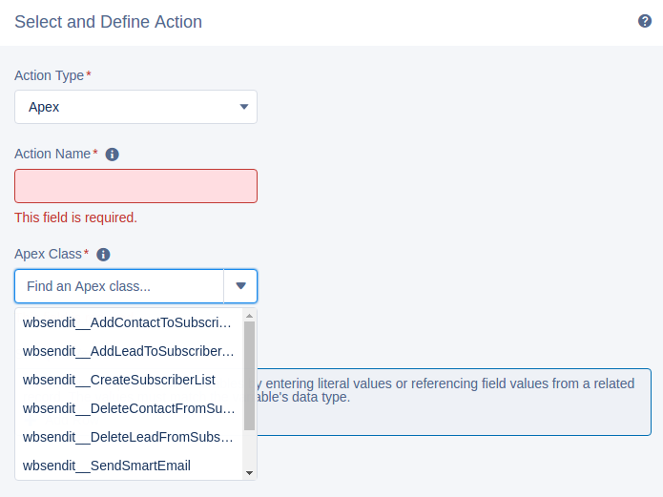
Task: Open the Action Type dropdown showing Apex
Action: pyautogui.click(x=135, y=107)
